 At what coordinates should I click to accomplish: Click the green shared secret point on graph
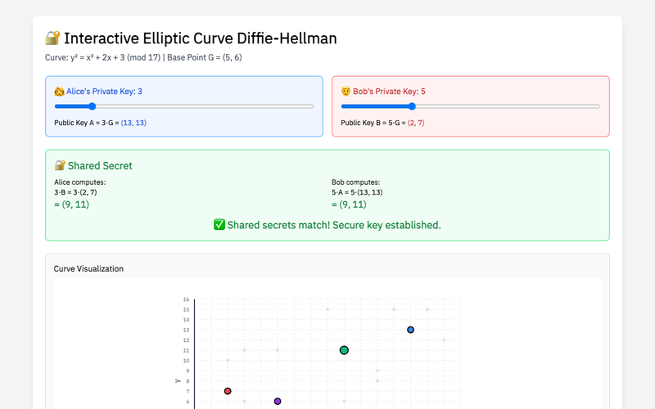344,350
